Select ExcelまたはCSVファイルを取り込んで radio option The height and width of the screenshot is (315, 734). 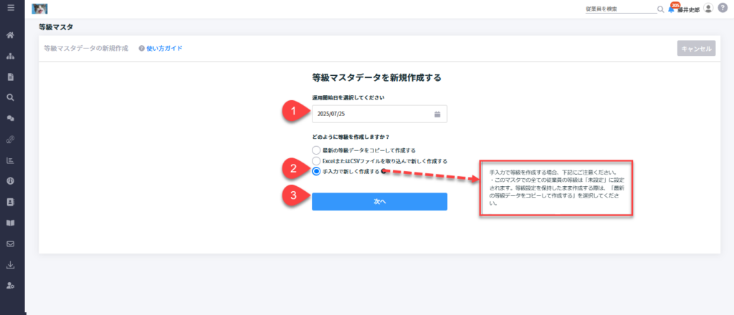(x=316, y=161)
